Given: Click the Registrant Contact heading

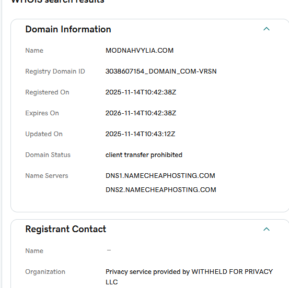Looking at the screenshot, I should click(x=66, y=229).
